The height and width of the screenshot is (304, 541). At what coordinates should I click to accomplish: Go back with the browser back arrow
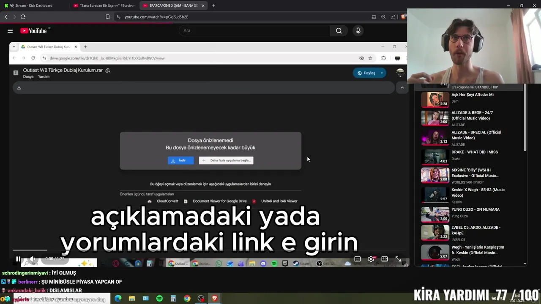6,17
